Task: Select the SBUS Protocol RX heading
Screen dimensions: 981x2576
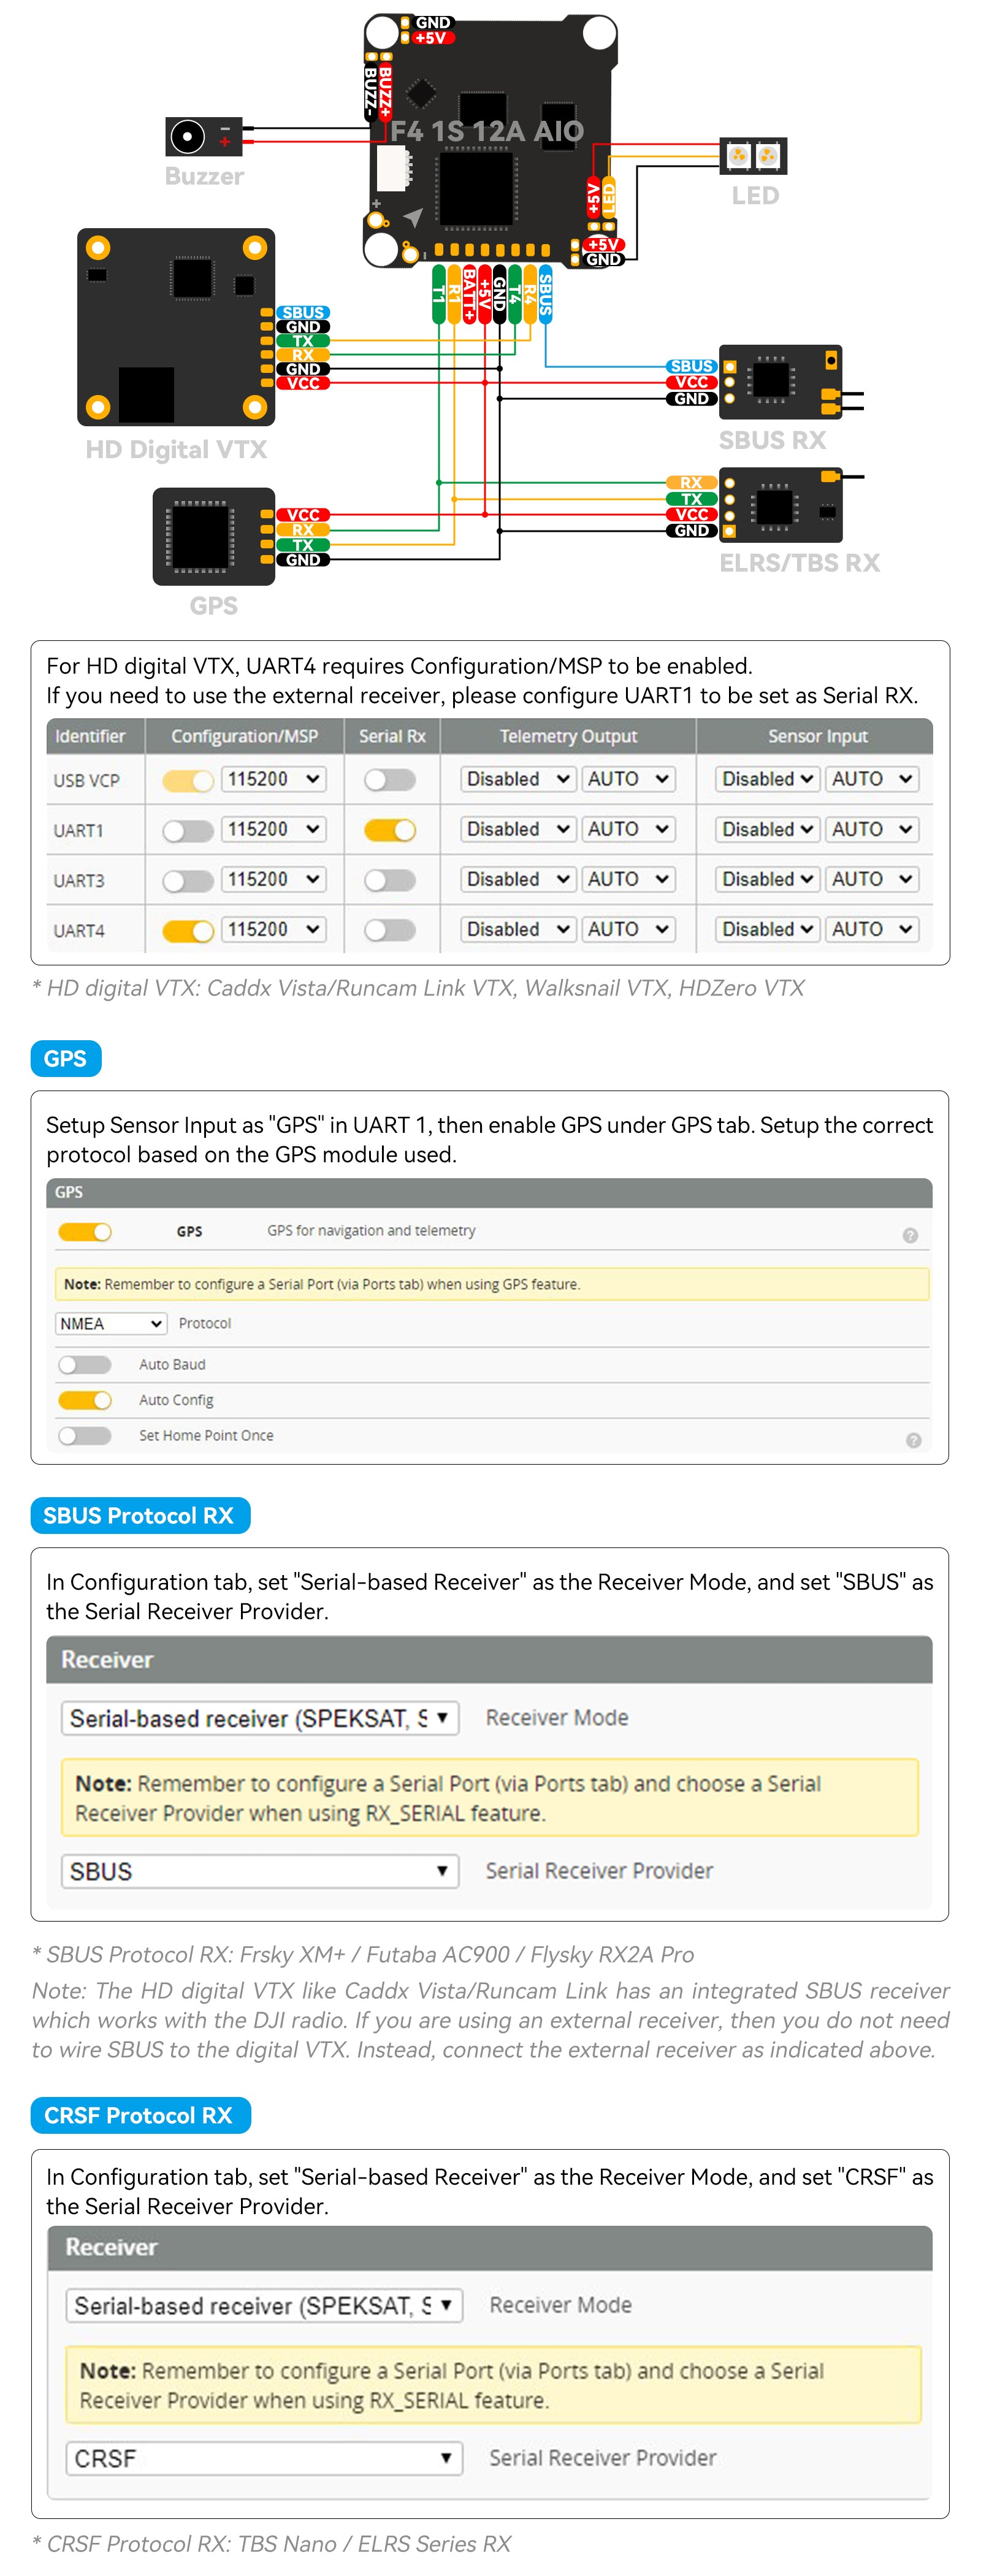Action: pyautogui.click(x=139, y=1515)
